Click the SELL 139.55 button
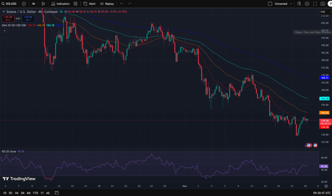This screenshot has height=196, width=332. coord(8,18)
